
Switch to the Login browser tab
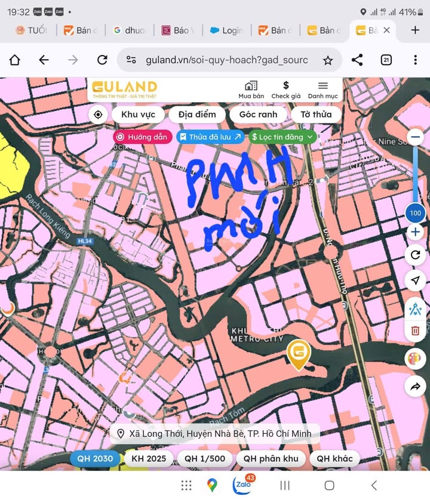tap(227, 30)
